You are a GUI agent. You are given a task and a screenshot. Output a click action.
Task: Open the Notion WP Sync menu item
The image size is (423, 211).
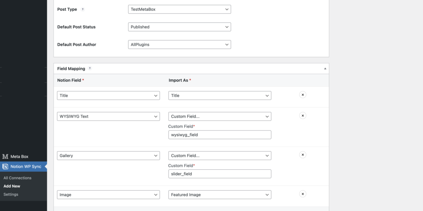point(24,167)
